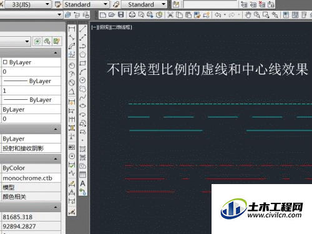Click the linetype scale field showing 1

click(x=31, y=90)
